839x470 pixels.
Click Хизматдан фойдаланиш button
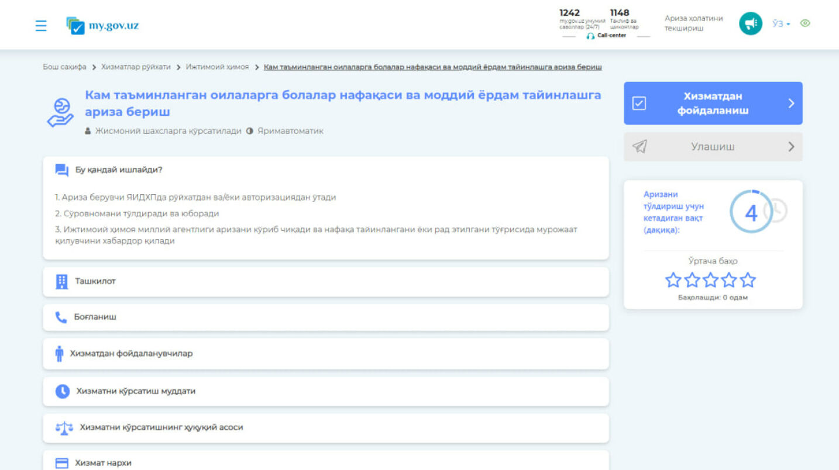[x=713, y=103]
